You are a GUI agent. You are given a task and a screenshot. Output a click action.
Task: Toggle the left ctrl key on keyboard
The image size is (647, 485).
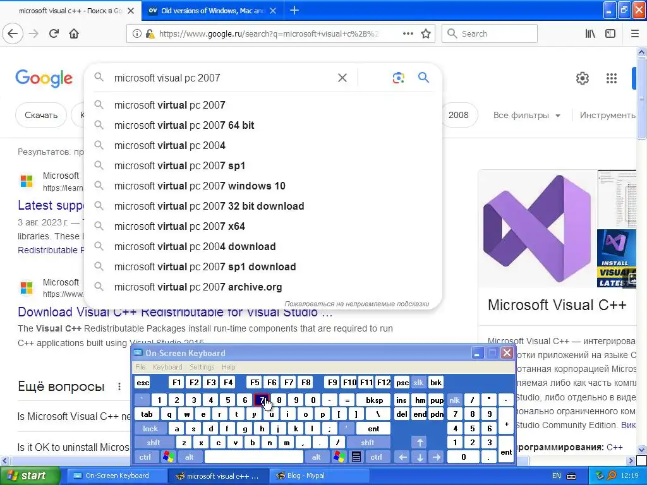(145, 457)
